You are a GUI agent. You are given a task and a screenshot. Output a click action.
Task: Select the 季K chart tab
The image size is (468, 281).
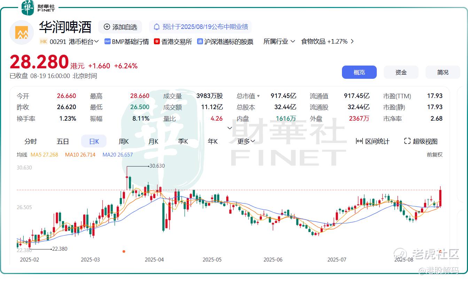point(183,141)
